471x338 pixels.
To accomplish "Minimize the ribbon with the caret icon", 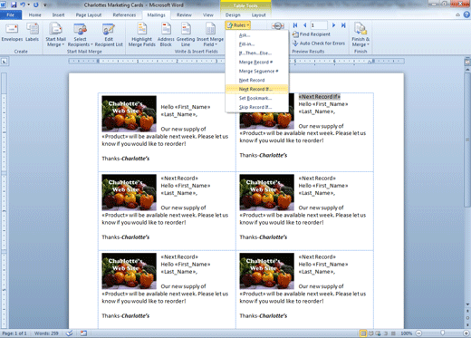I will pos(457,14).
